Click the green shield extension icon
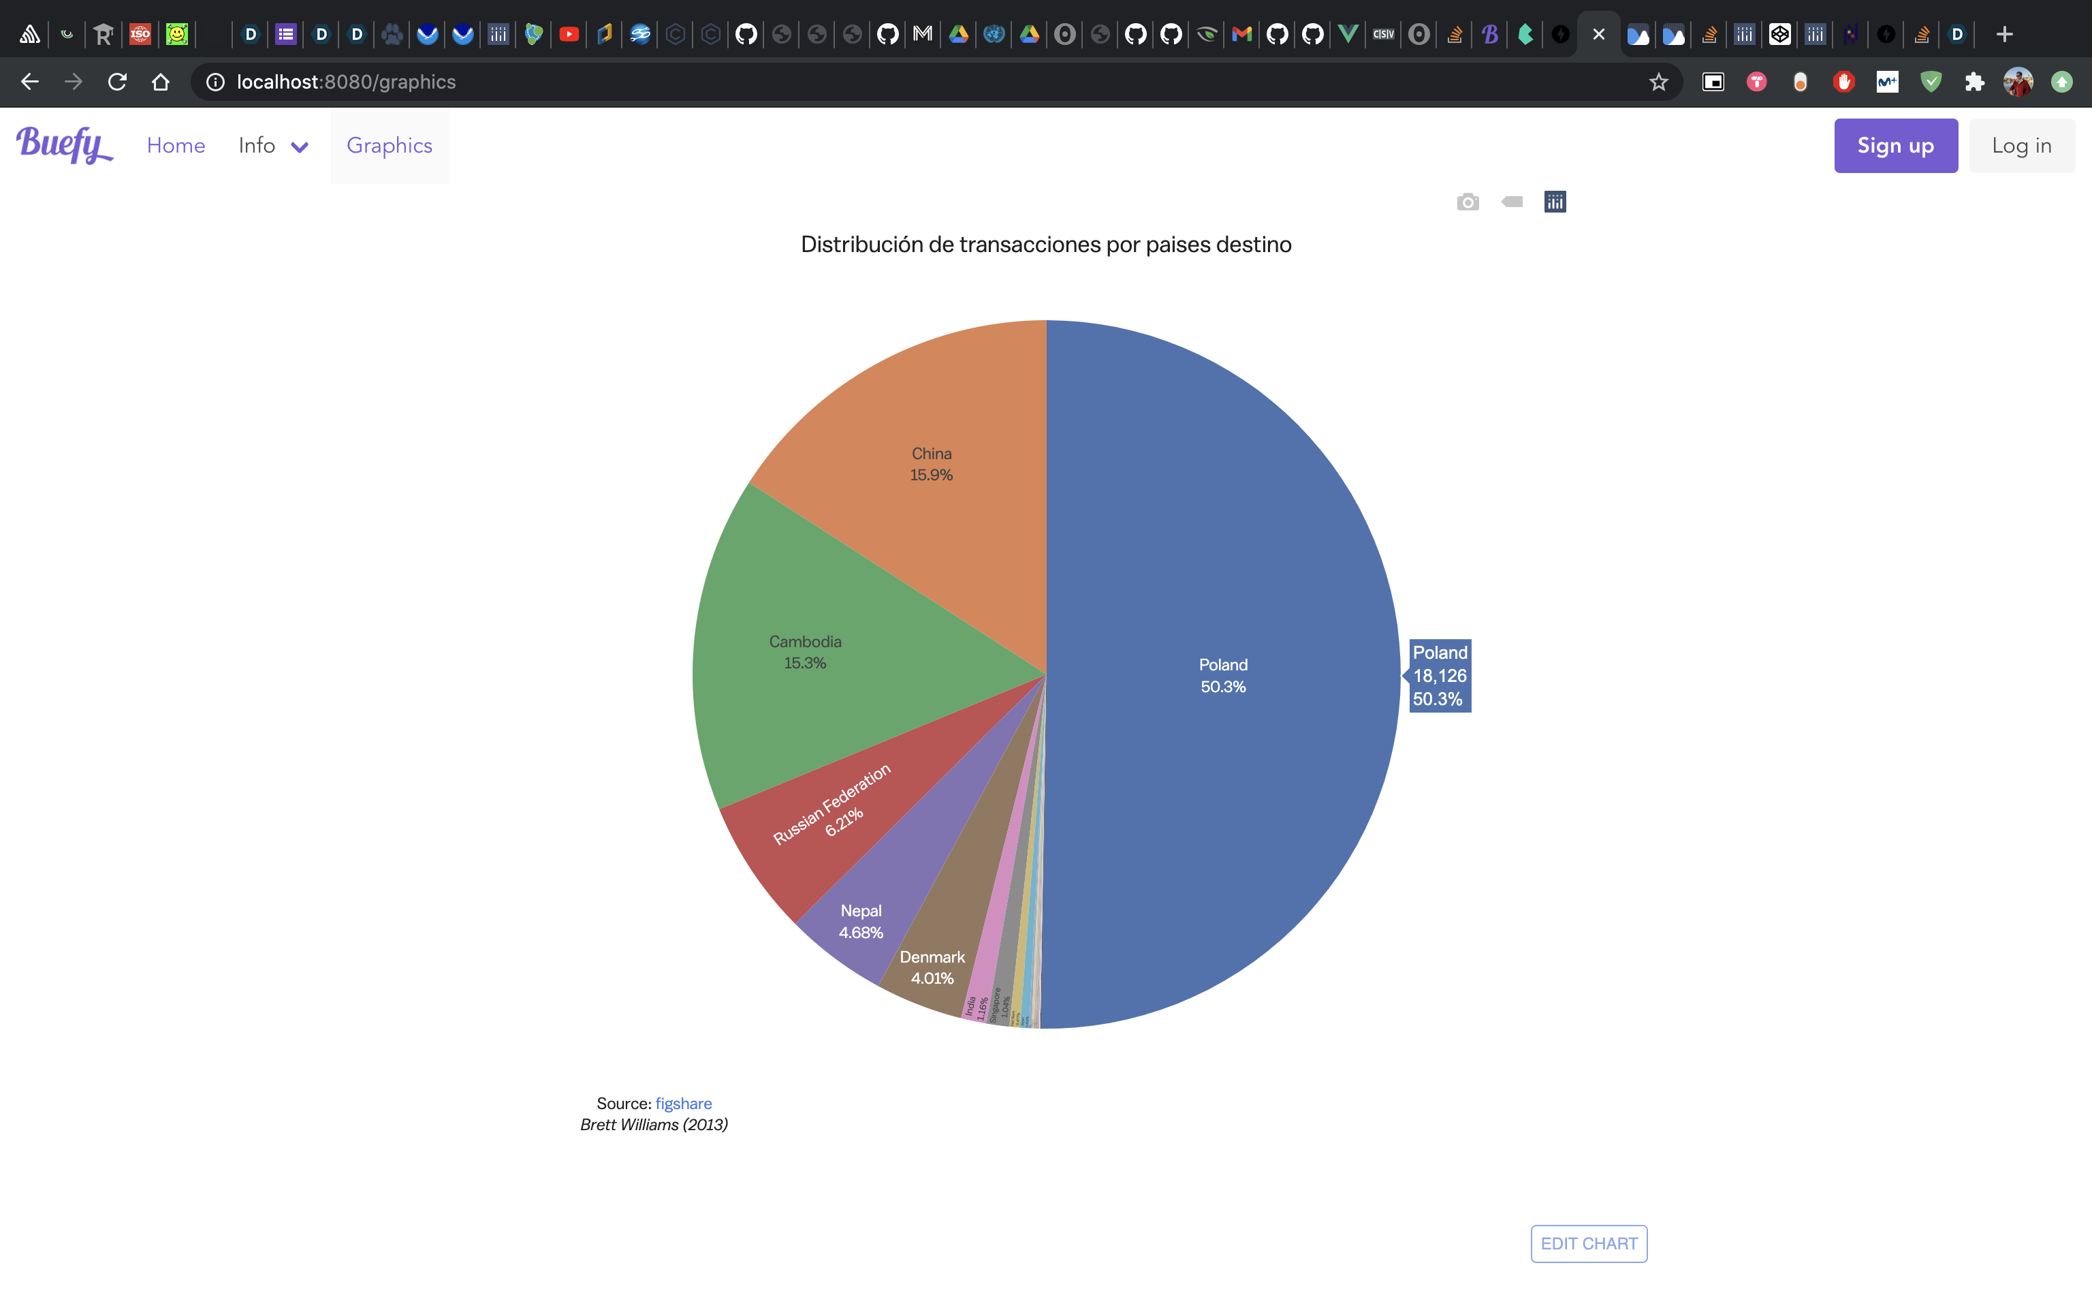The image size is (2092, 1308). (1931, 82)
